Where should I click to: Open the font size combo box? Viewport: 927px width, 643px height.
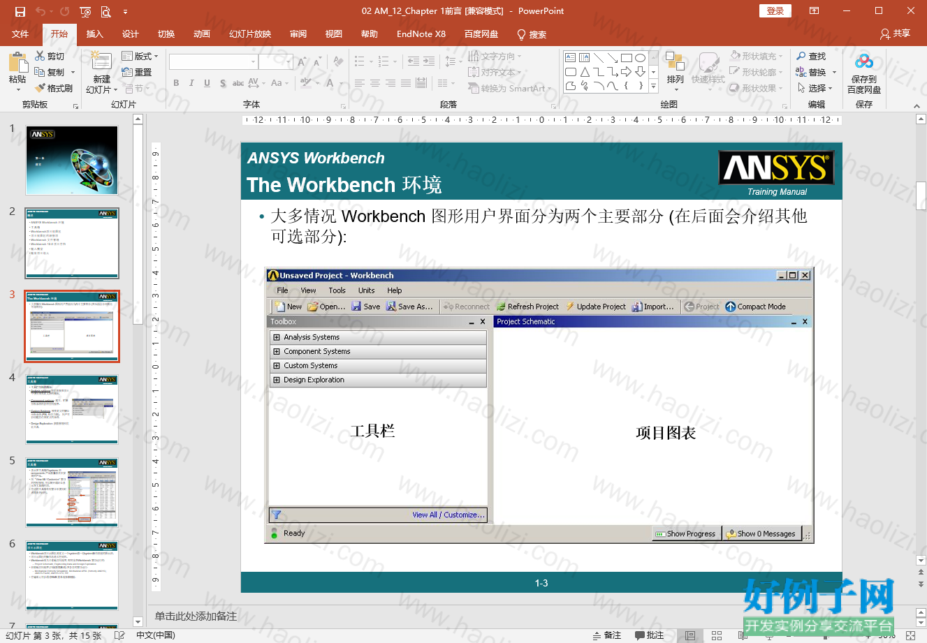click(x=275, y=62)
